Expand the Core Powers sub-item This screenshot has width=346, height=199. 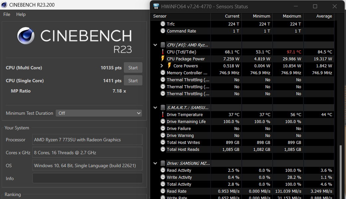tap(162, 66)
